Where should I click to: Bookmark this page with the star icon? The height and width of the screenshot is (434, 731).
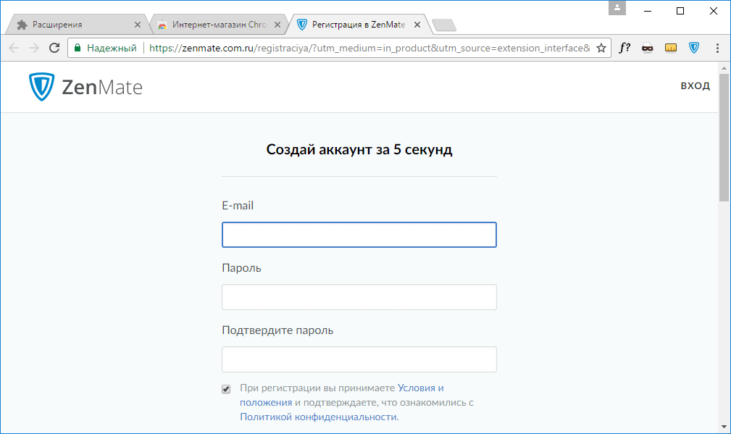tap(601, 48)
